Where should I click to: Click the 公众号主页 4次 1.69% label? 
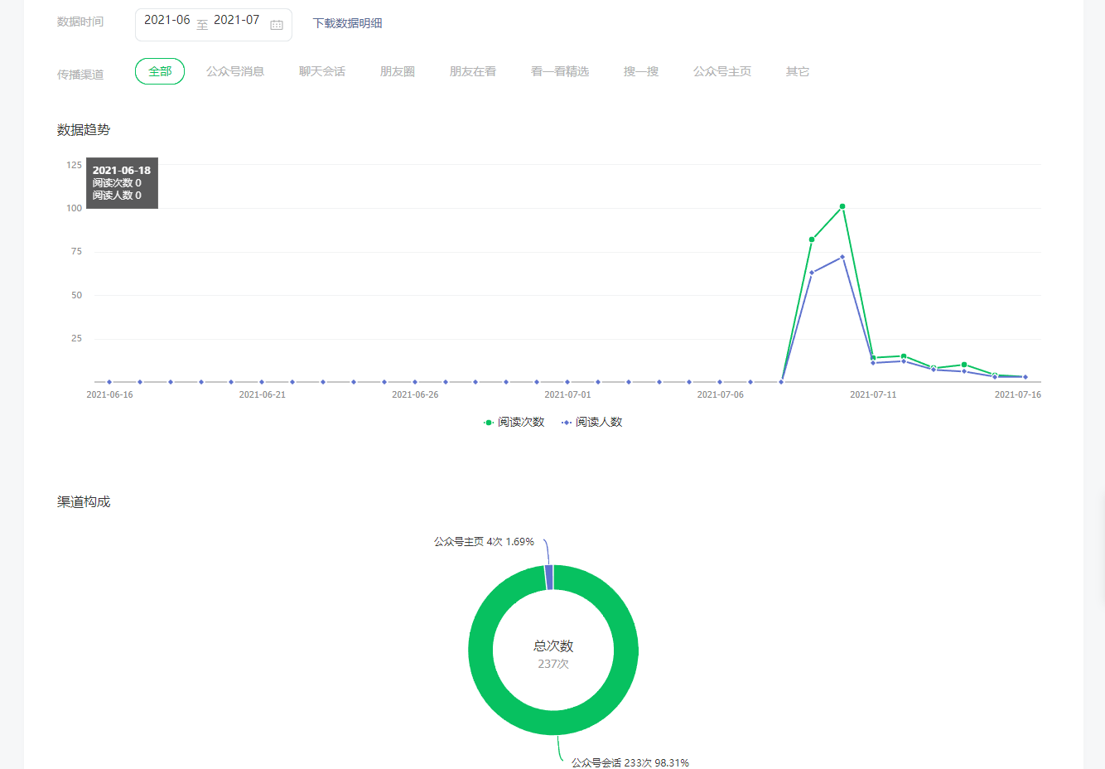pos(484,542)
